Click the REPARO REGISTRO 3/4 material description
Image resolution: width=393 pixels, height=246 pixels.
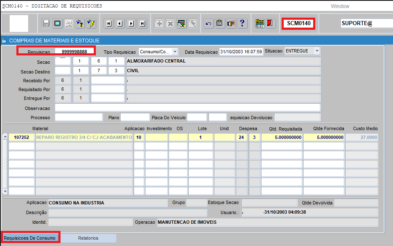point(84,137)
